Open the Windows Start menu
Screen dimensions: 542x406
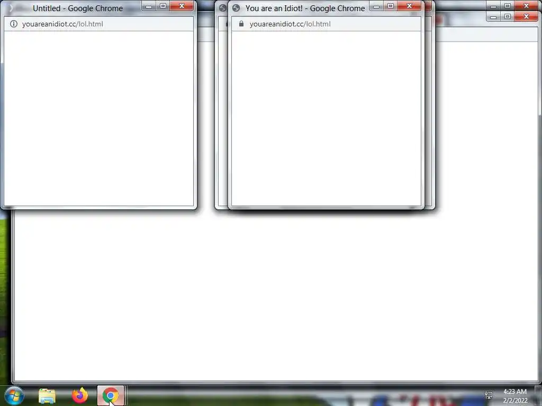pos(14,395)
